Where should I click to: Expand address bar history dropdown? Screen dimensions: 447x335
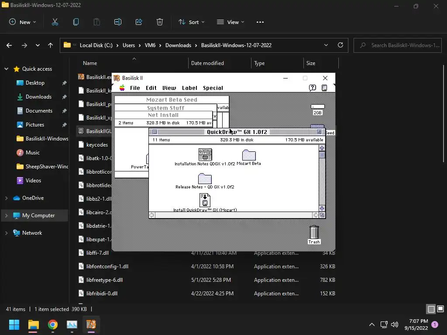click(326, 45)
